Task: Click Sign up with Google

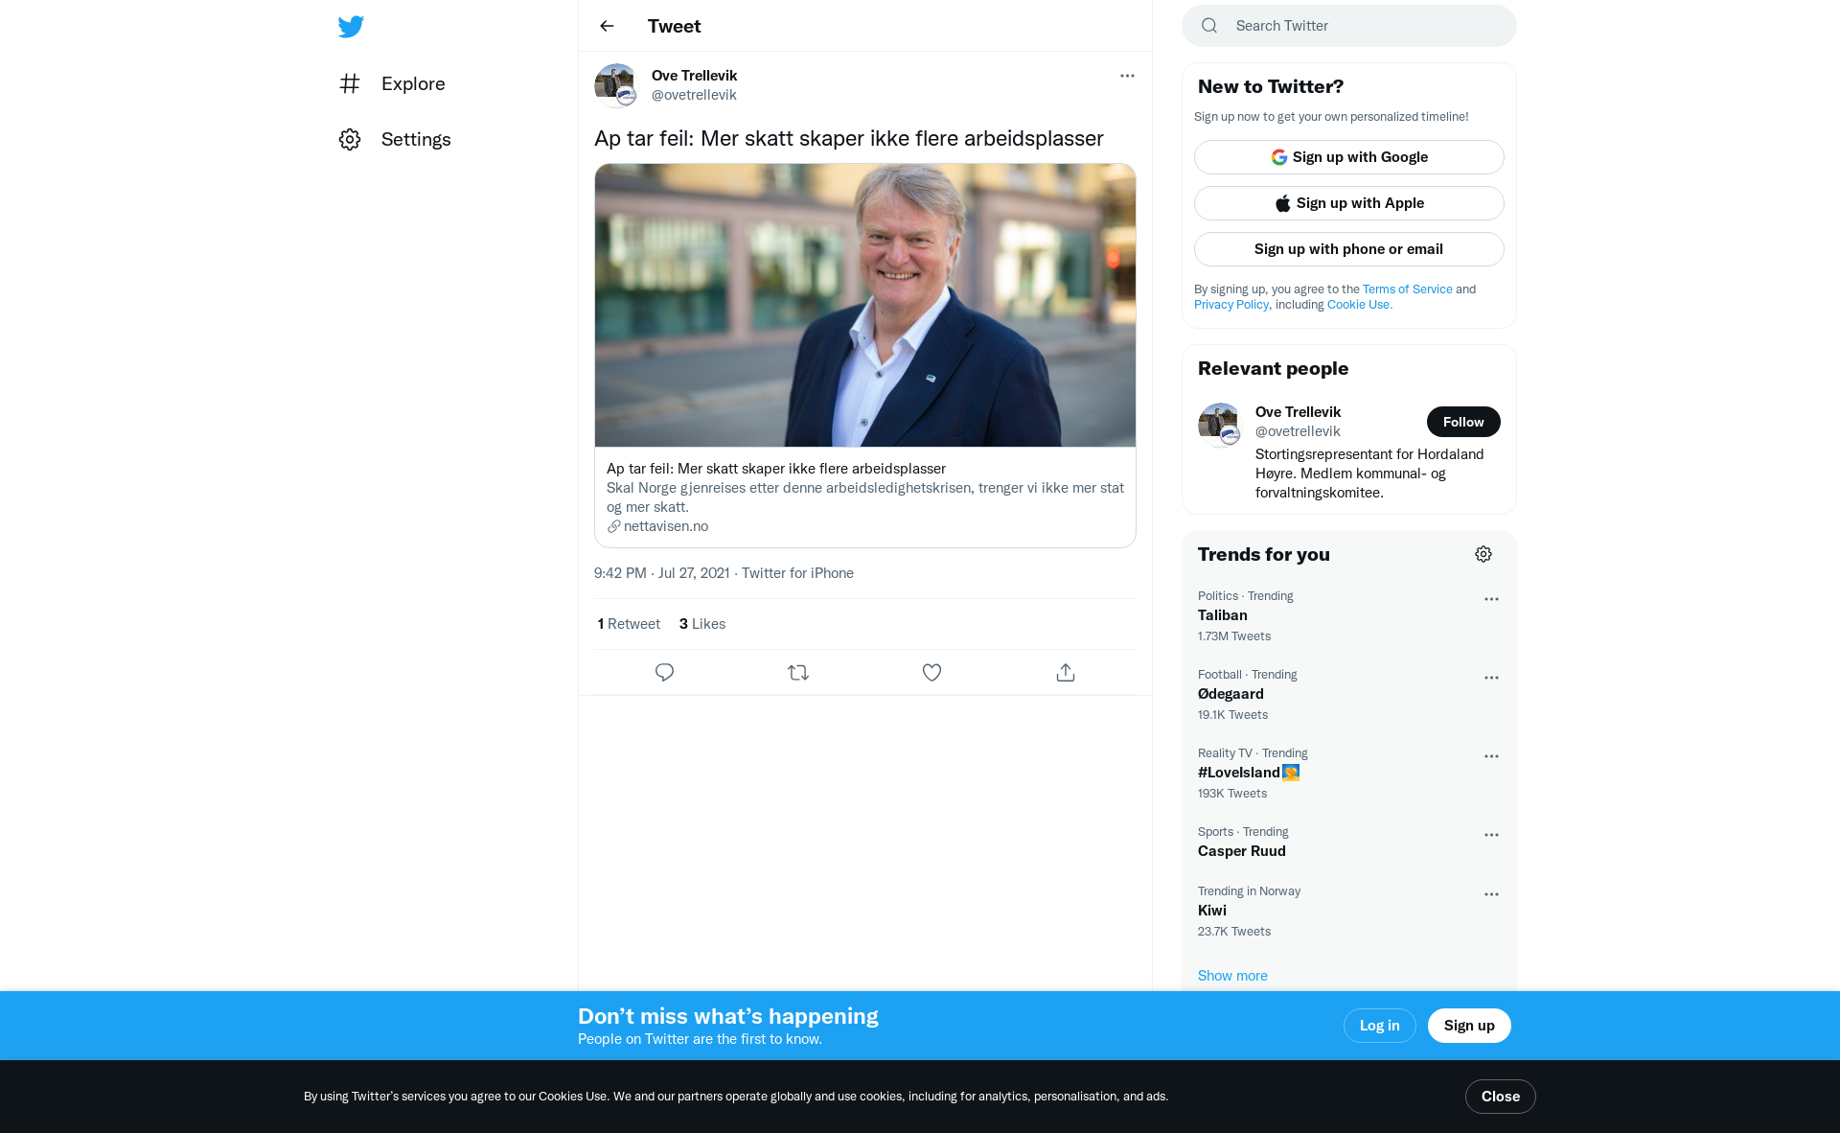Action: (1348, 157)
